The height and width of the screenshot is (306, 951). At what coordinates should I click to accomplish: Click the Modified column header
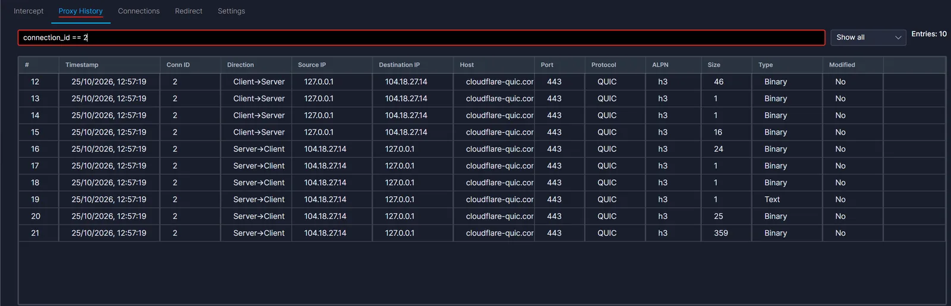[x=853, y=65]
